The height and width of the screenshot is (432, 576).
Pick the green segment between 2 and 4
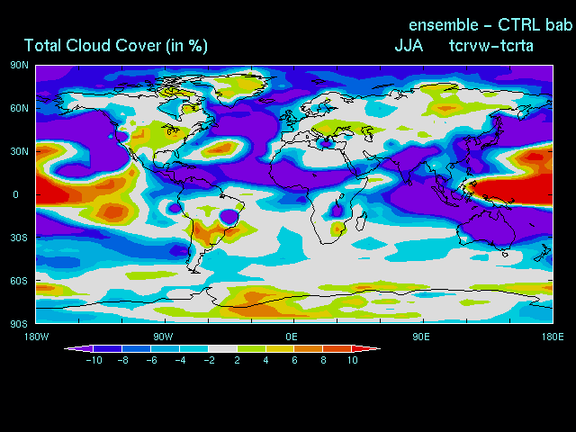point(251,348)
